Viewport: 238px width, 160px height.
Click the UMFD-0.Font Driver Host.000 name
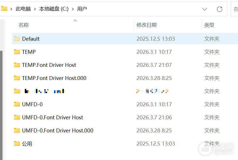pos(58,130)
